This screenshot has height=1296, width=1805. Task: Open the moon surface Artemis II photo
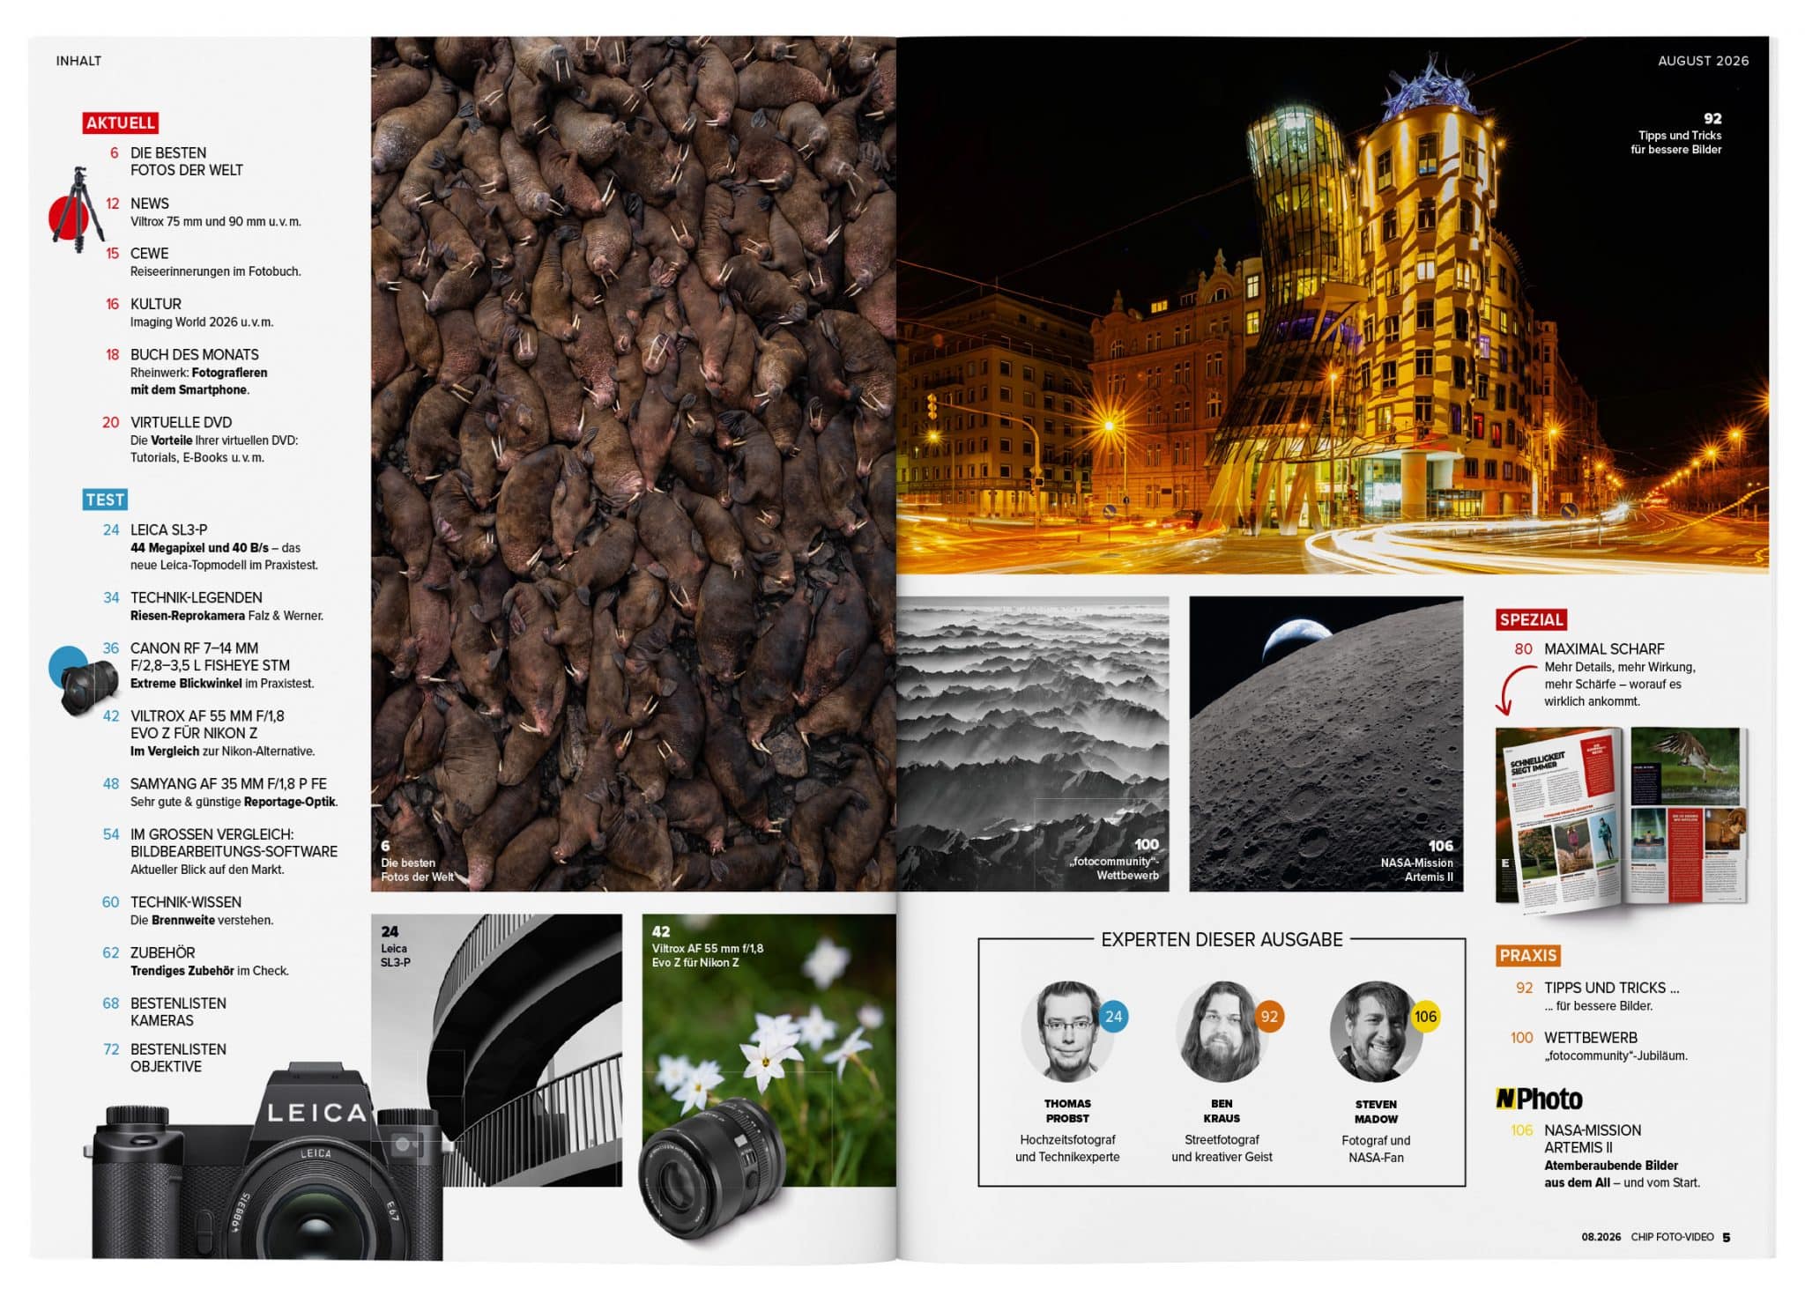point(1326,744)
